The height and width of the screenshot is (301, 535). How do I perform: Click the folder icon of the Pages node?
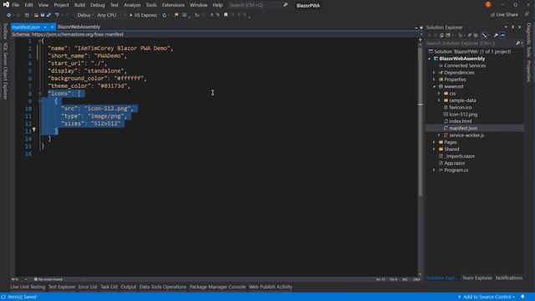click(441, 142)
